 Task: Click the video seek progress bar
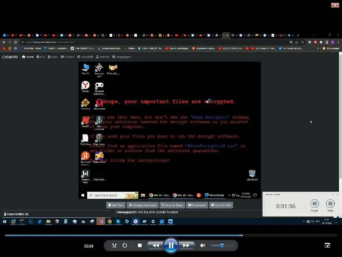click(171, 235)
